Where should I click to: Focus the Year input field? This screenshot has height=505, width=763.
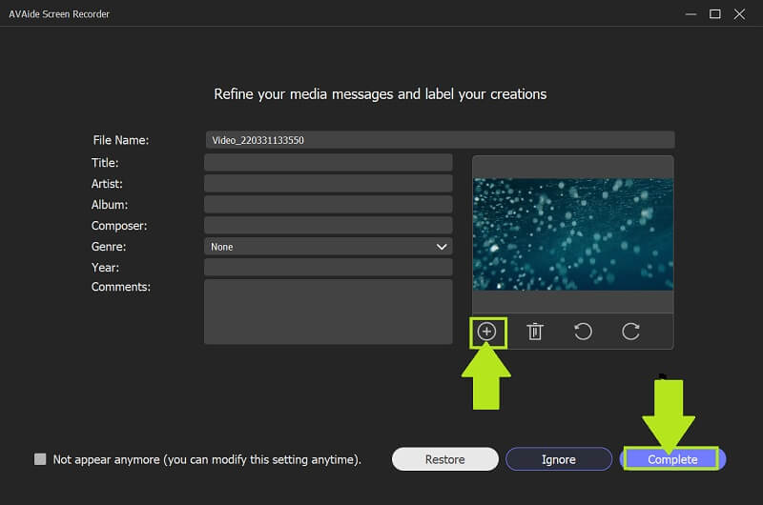click(328, 268)
